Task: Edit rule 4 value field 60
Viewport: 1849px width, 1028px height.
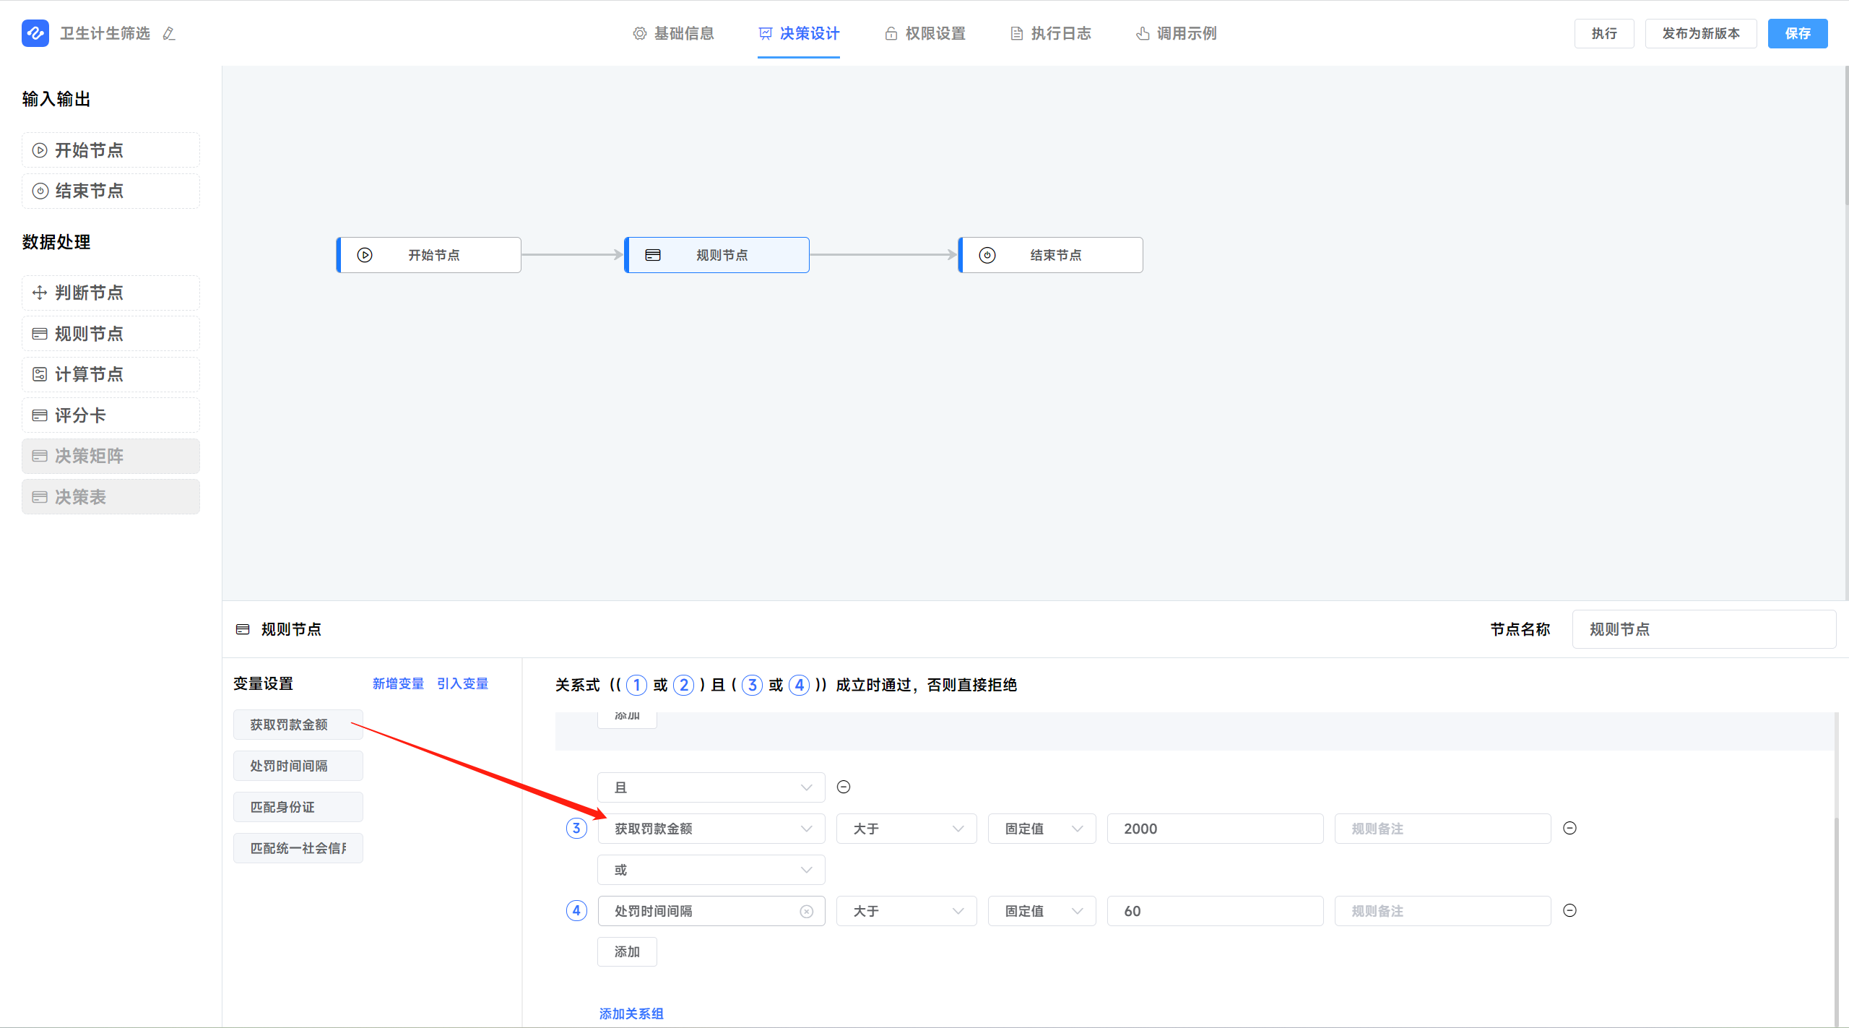Action: [x=1215, y=911]
